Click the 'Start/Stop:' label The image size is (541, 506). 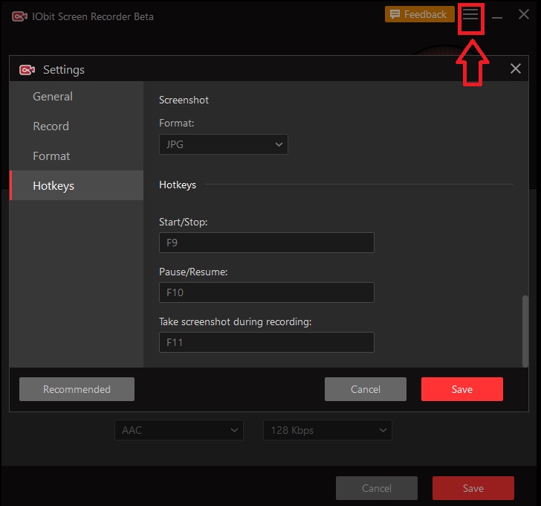point(184,222)
